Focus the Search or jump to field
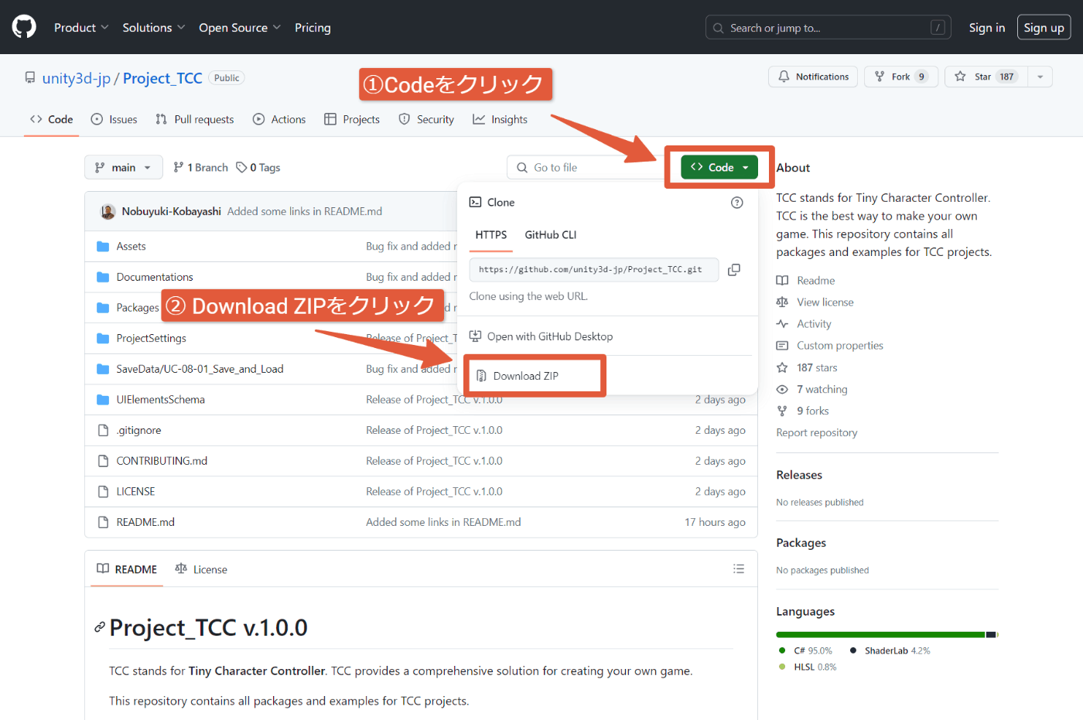The image size is (1083, 720). (828, 28)
